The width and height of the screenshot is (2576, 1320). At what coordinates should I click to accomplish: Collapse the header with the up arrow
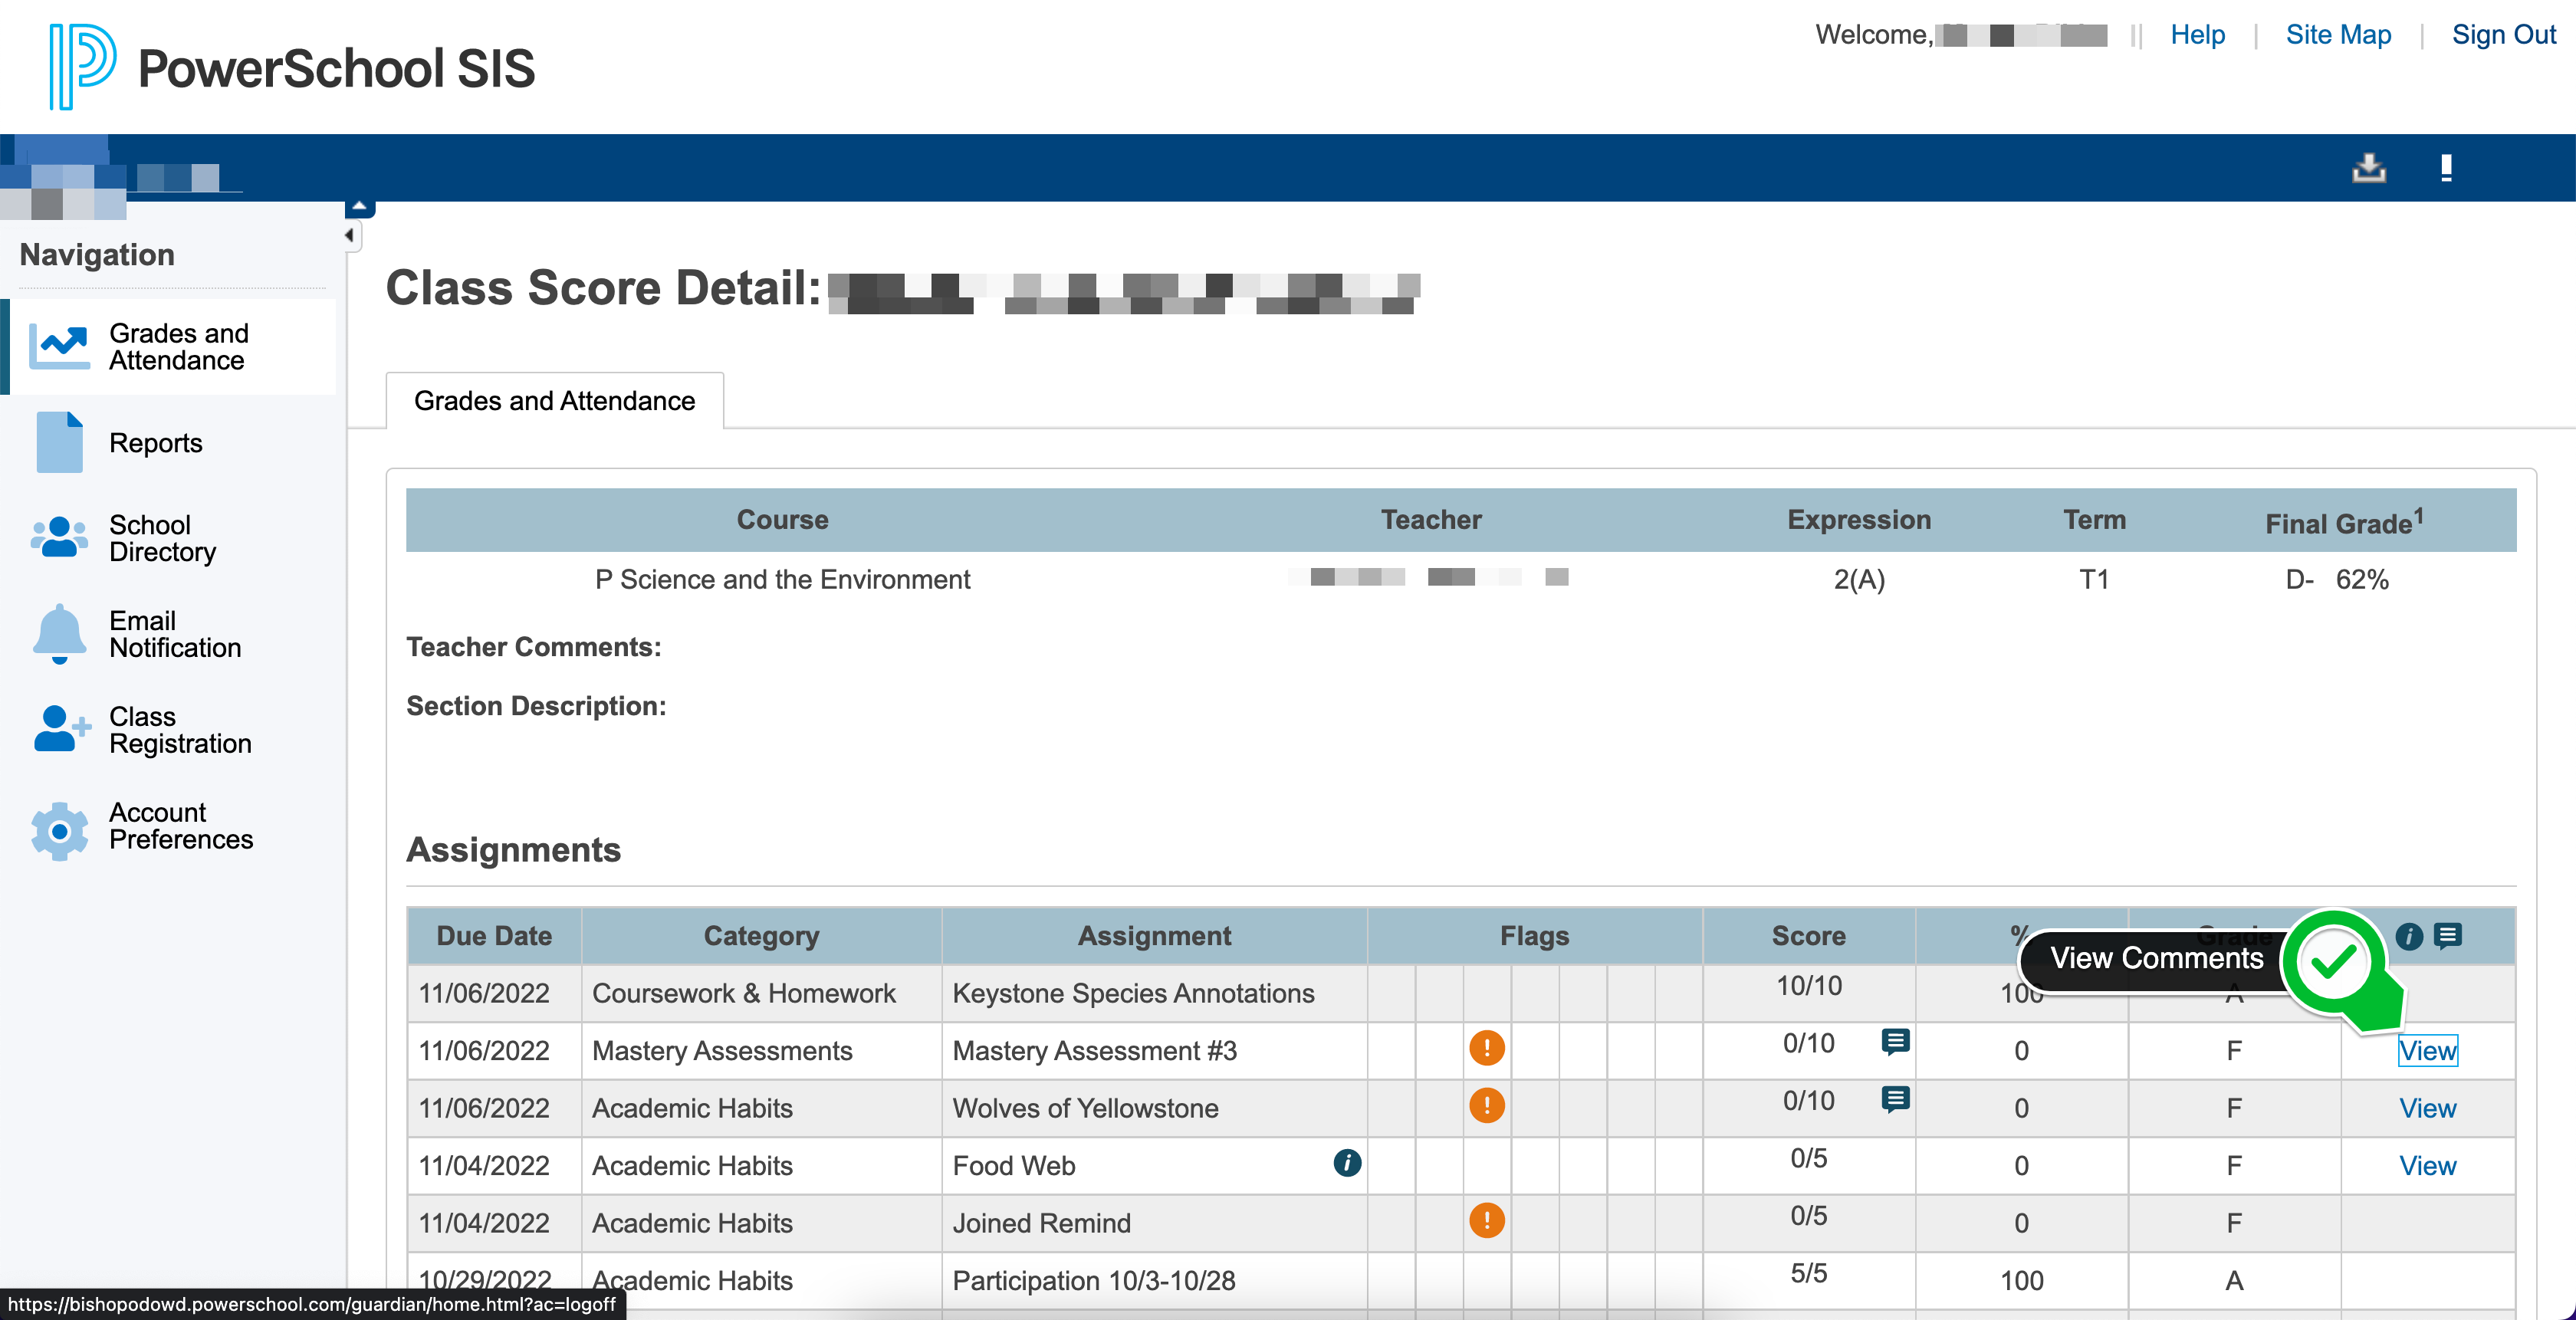359,207
